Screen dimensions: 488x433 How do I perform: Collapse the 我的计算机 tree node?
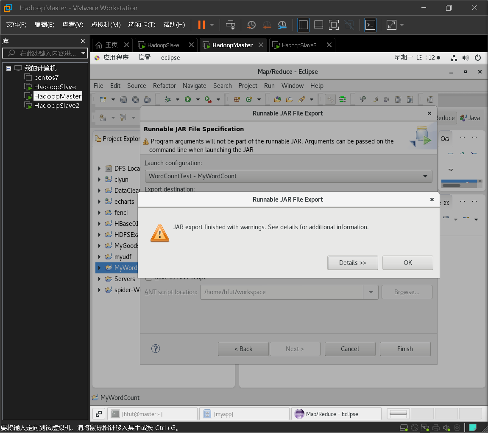point(9,68)
